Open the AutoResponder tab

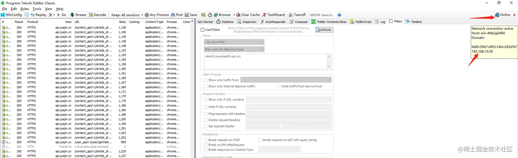tap(273, 22)
